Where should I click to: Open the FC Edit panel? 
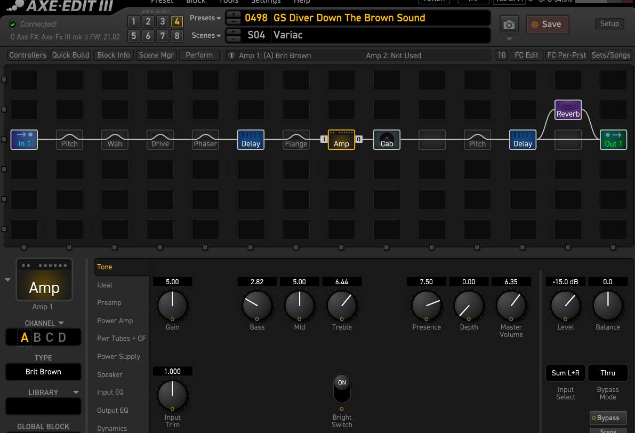click(x=526, y=55)
